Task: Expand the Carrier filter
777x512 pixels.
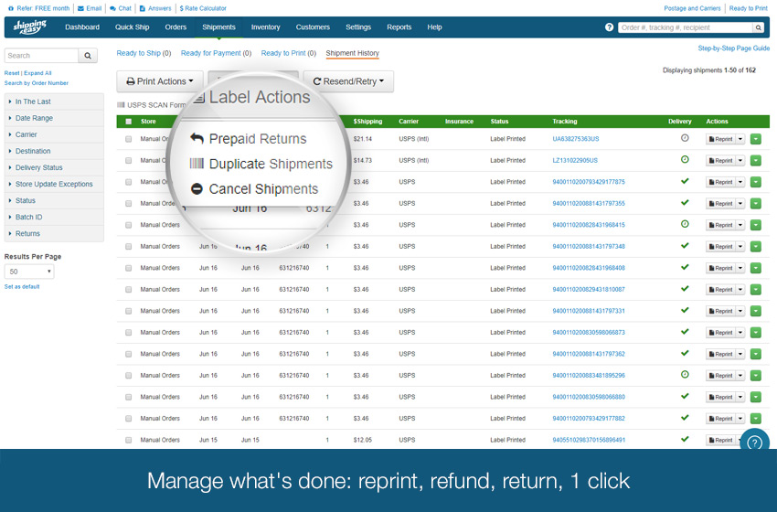Action: [54, 134]
